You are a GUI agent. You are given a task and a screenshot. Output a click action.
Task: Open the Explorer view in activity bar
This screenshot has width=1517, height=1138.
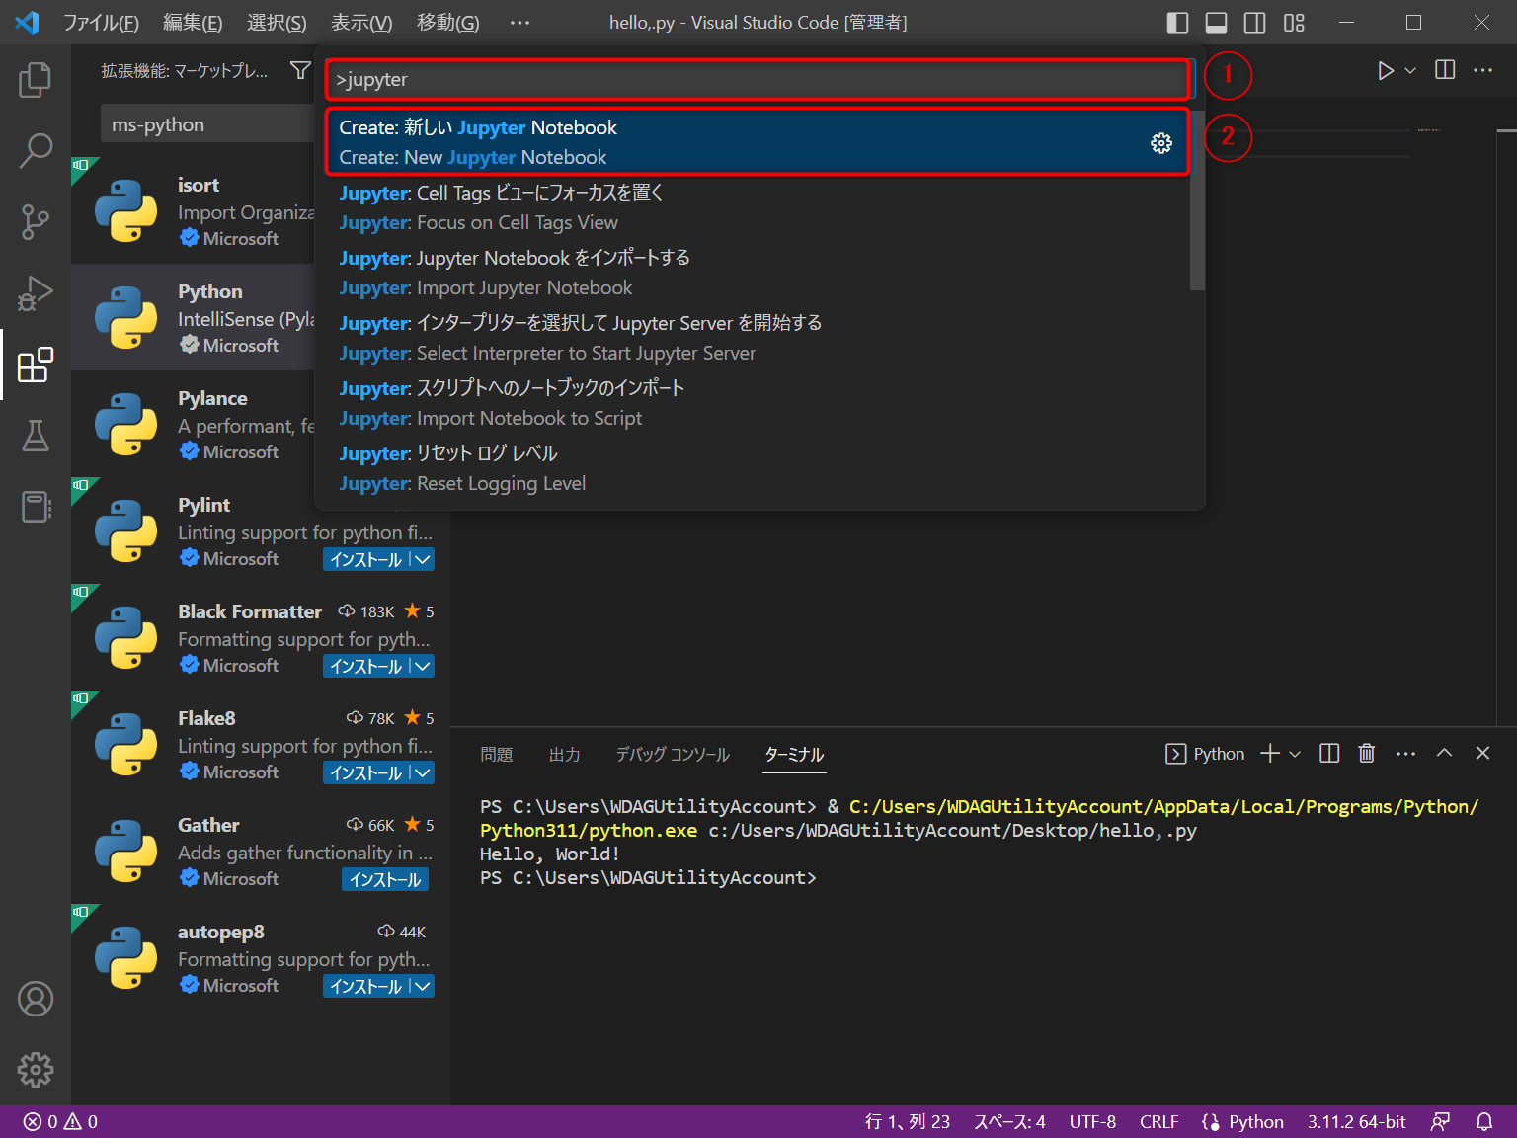(36, 80)
